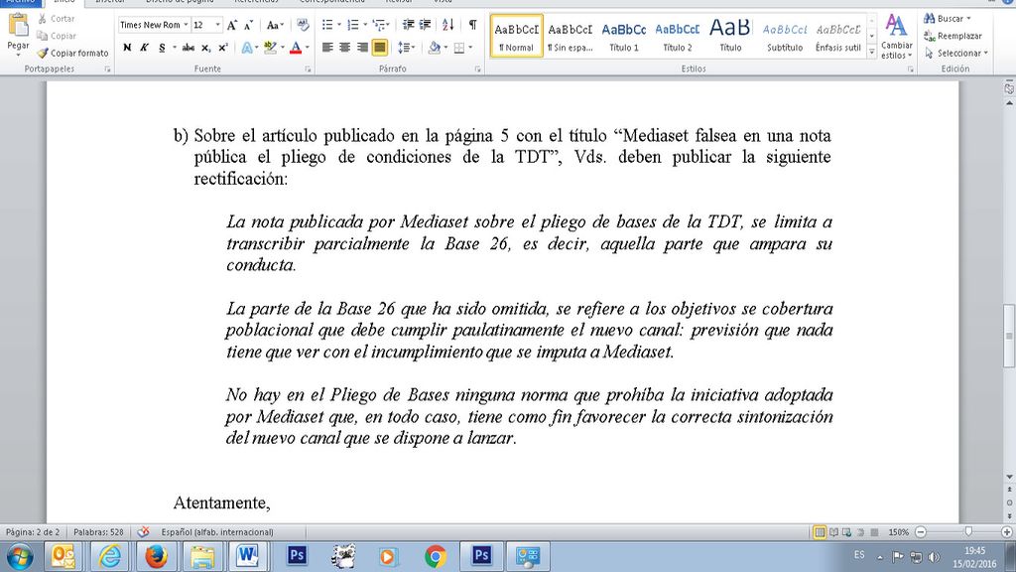
Task: Open Párrafo dialog launcher
Action: coord(477,69)
